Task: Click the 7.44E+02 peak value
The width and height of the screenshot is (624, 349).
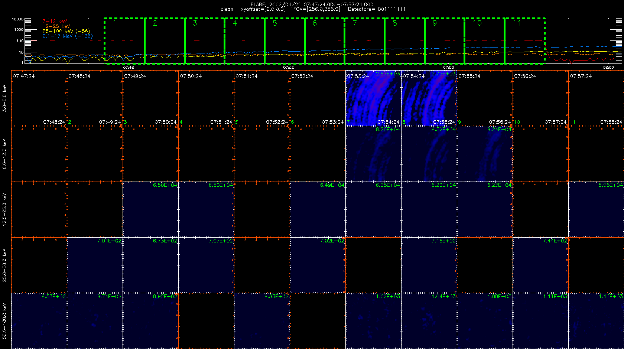Action: [555, 241]
